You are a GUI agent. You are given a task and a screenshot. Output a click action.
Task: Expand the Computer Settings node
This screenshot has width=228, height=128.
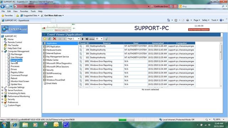click(x=2, y=87)
